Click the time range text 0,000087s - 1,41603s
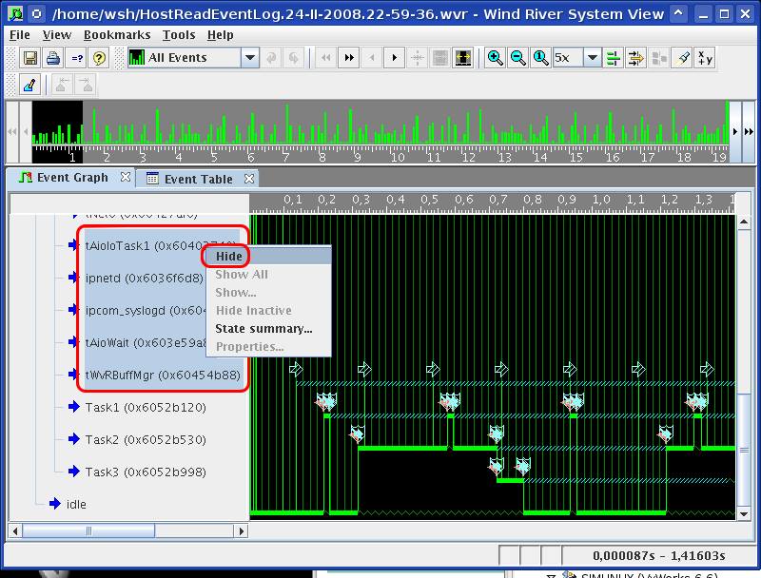Viewport: 761px width, 578px height. click(658, 556)
